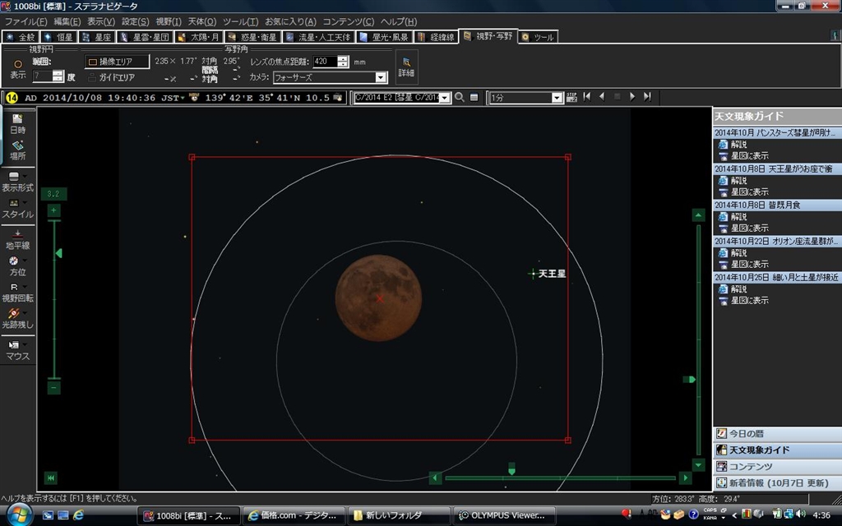Click the magnifier search icon beside comet box
Viewport: 842px width, 526px height.
pyautogui.click(x=460, y=97)
